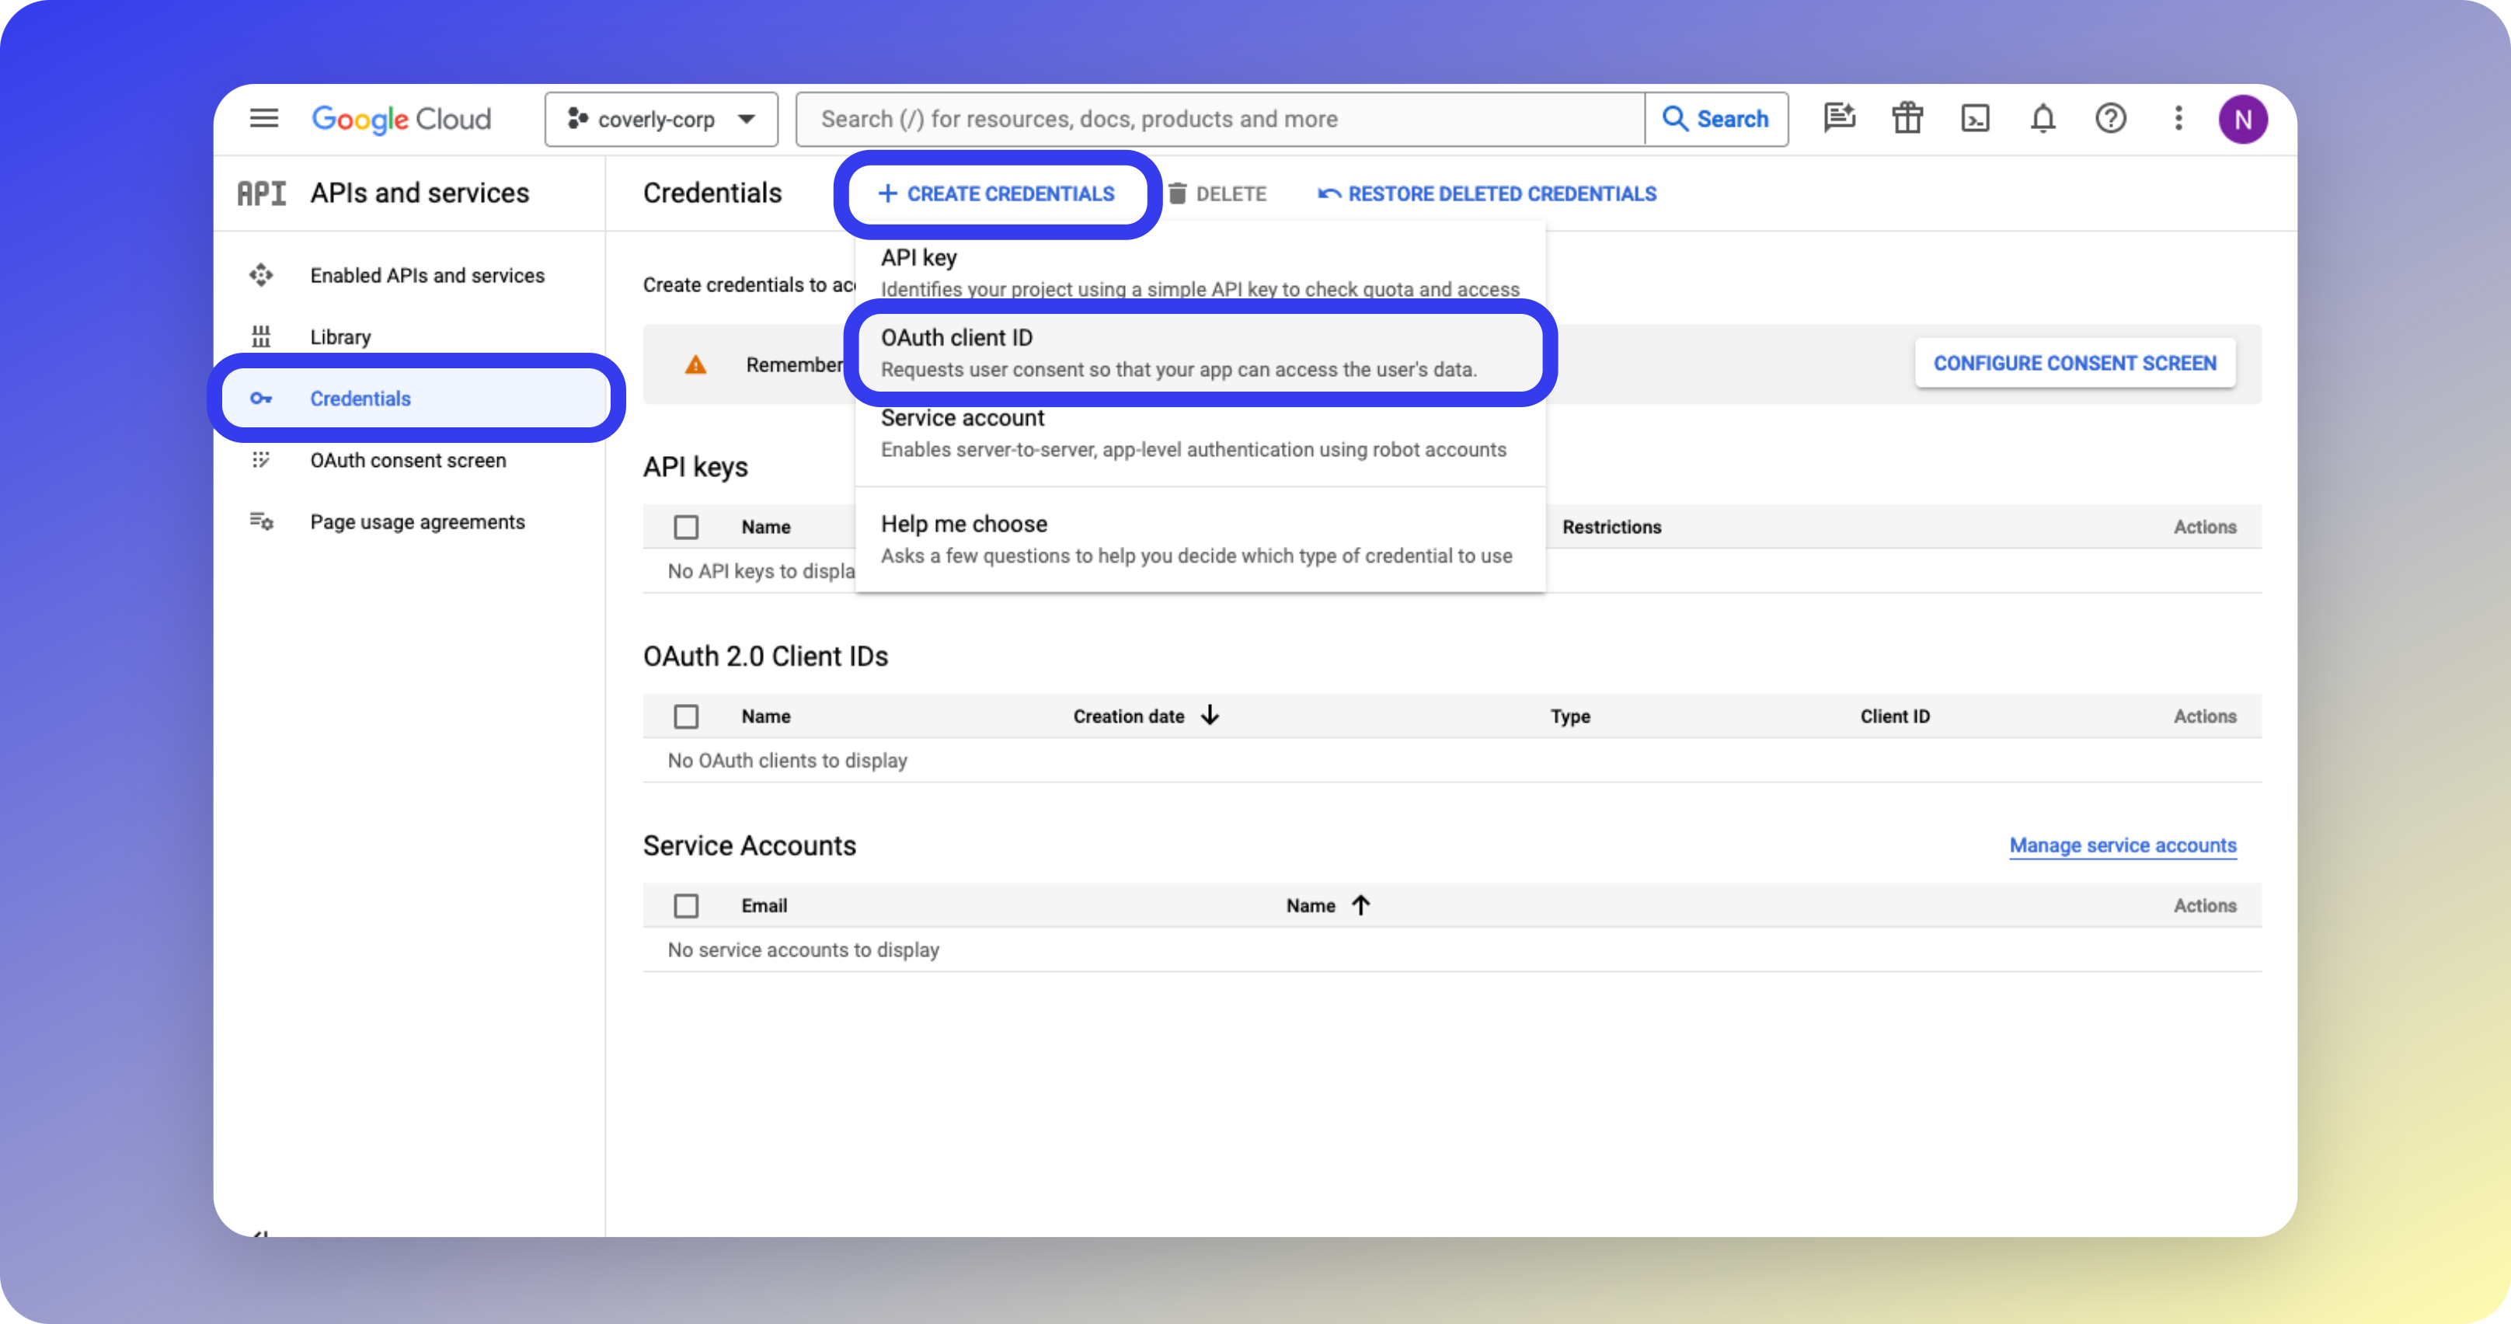Click CONFIGURE CONSENT SCREEN button
The width and height of the screenshot is (2511, 1324).
click(x=2074, y=362)
